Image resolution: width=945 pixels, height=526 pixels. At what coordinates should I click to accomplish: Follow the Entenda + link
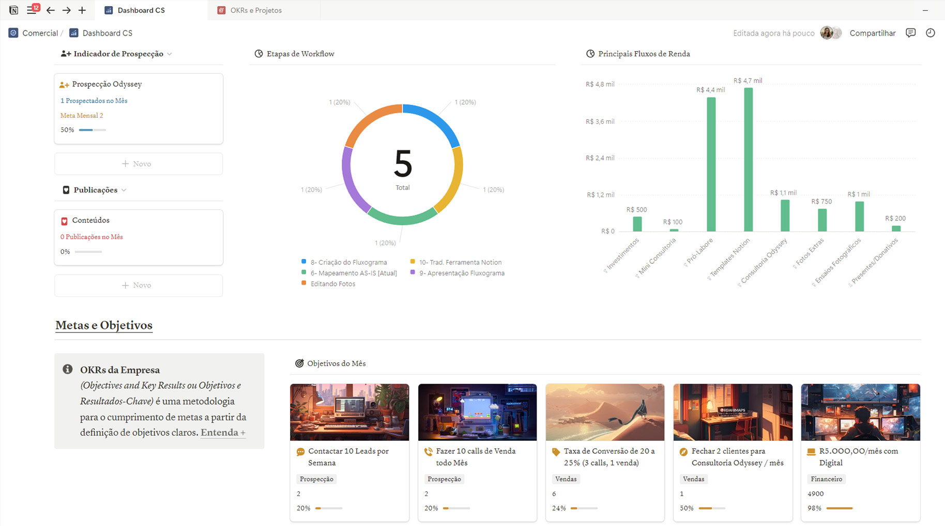point(223,433)
